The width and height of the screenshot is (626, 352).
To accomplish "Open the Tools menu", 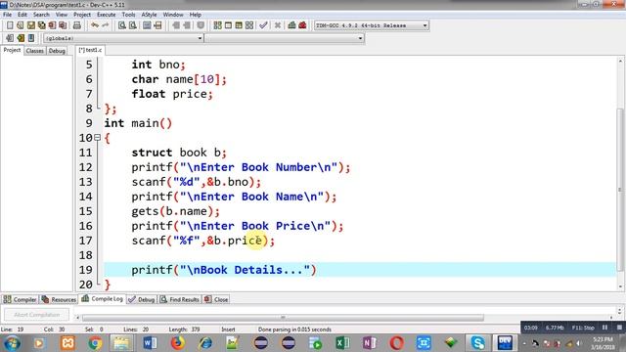I will [x=128, y=15].
